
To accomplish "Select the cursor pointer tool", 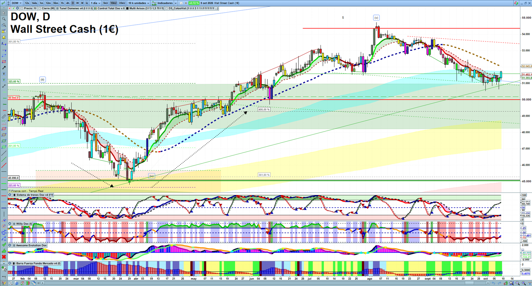I will (x=4, y=13).
